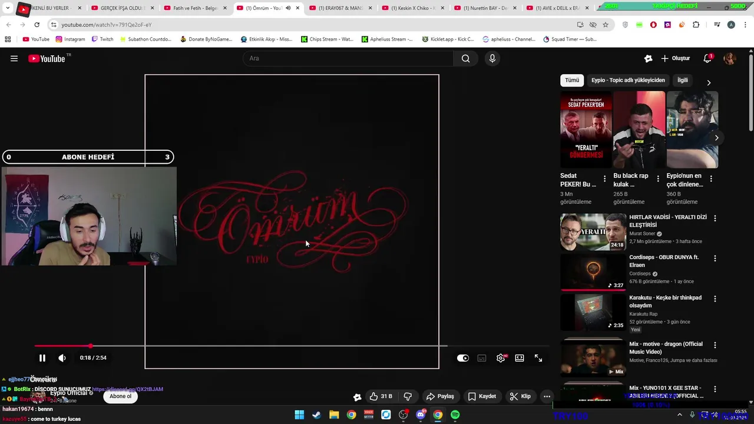Open File Explorer from the taskbar
754x424 pixels.
point(334,415)
